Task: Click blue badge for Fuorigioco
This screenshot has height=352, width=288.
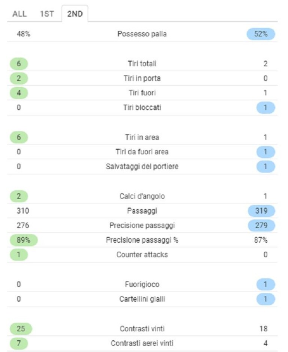Action: click(265, 284)
